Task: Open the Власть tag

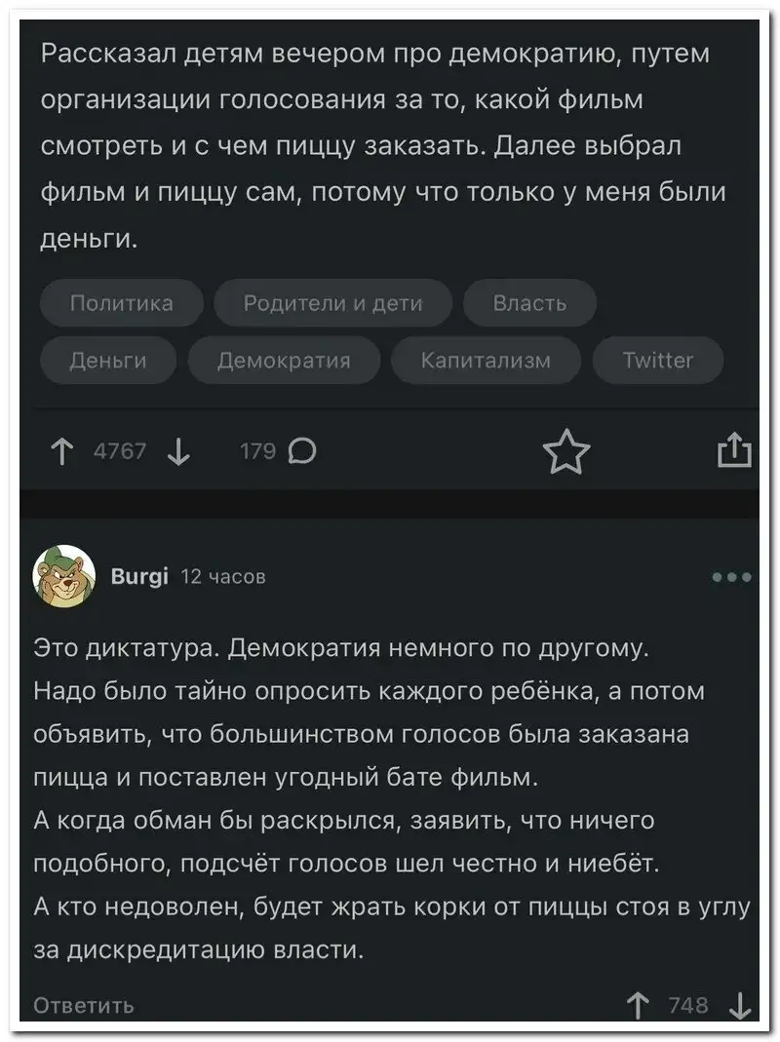Action: (529, 303)
